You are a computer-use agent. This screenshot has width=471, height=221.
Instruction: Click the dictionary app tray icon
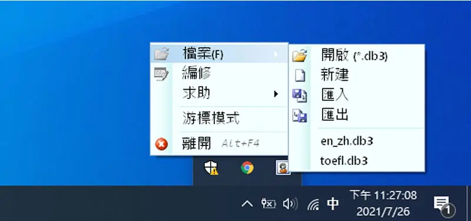pyautogui.click(x=283, y=167)
